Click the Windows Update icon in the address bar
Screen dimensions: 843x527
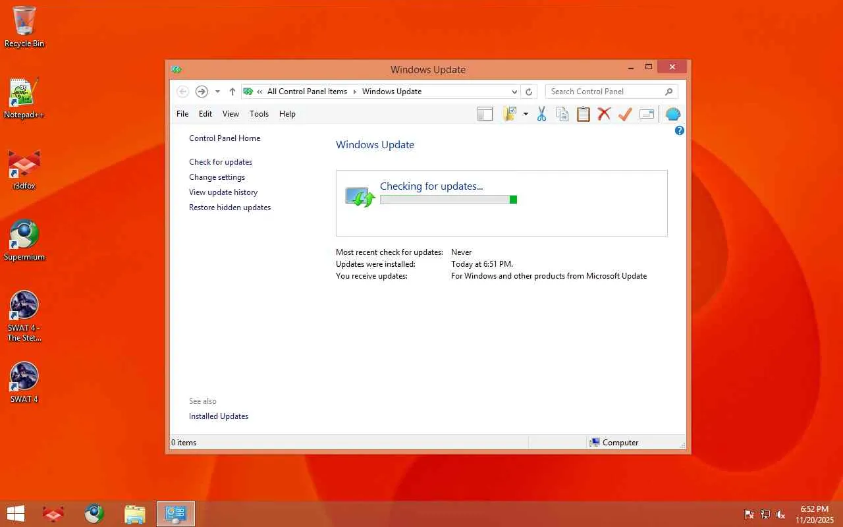click(x=248, y=92)
